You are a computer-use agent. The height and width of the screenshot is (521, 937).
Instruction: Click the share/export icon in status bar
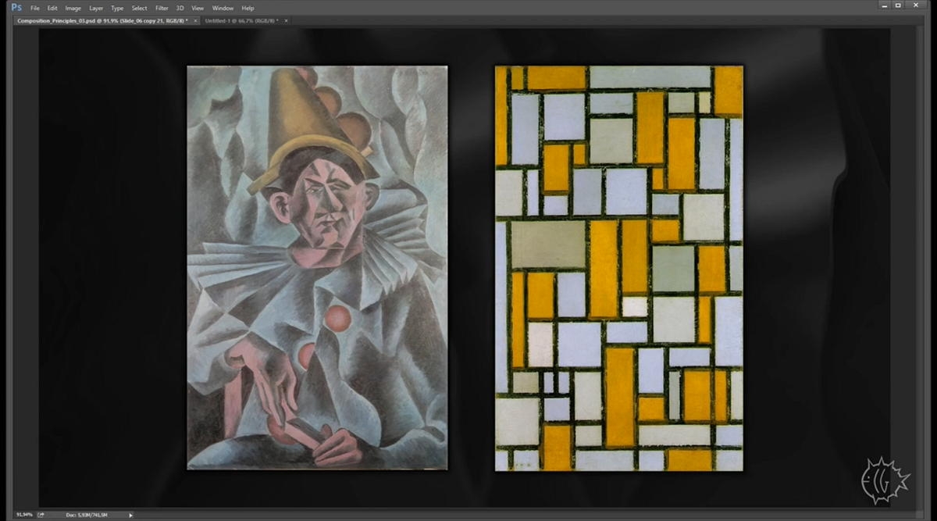pyautogui.click(x=41, y=515)
